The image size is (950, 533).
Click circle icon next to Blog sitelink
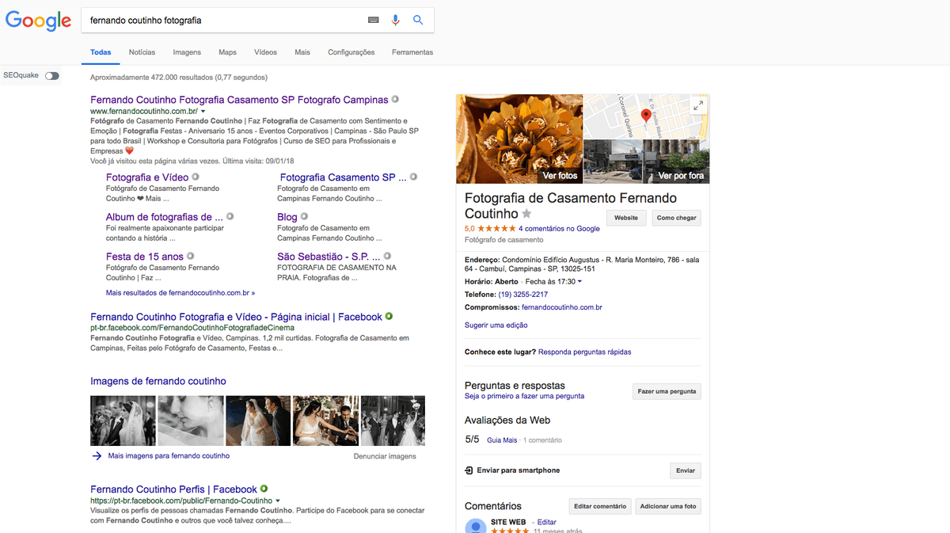pos(304,216)
